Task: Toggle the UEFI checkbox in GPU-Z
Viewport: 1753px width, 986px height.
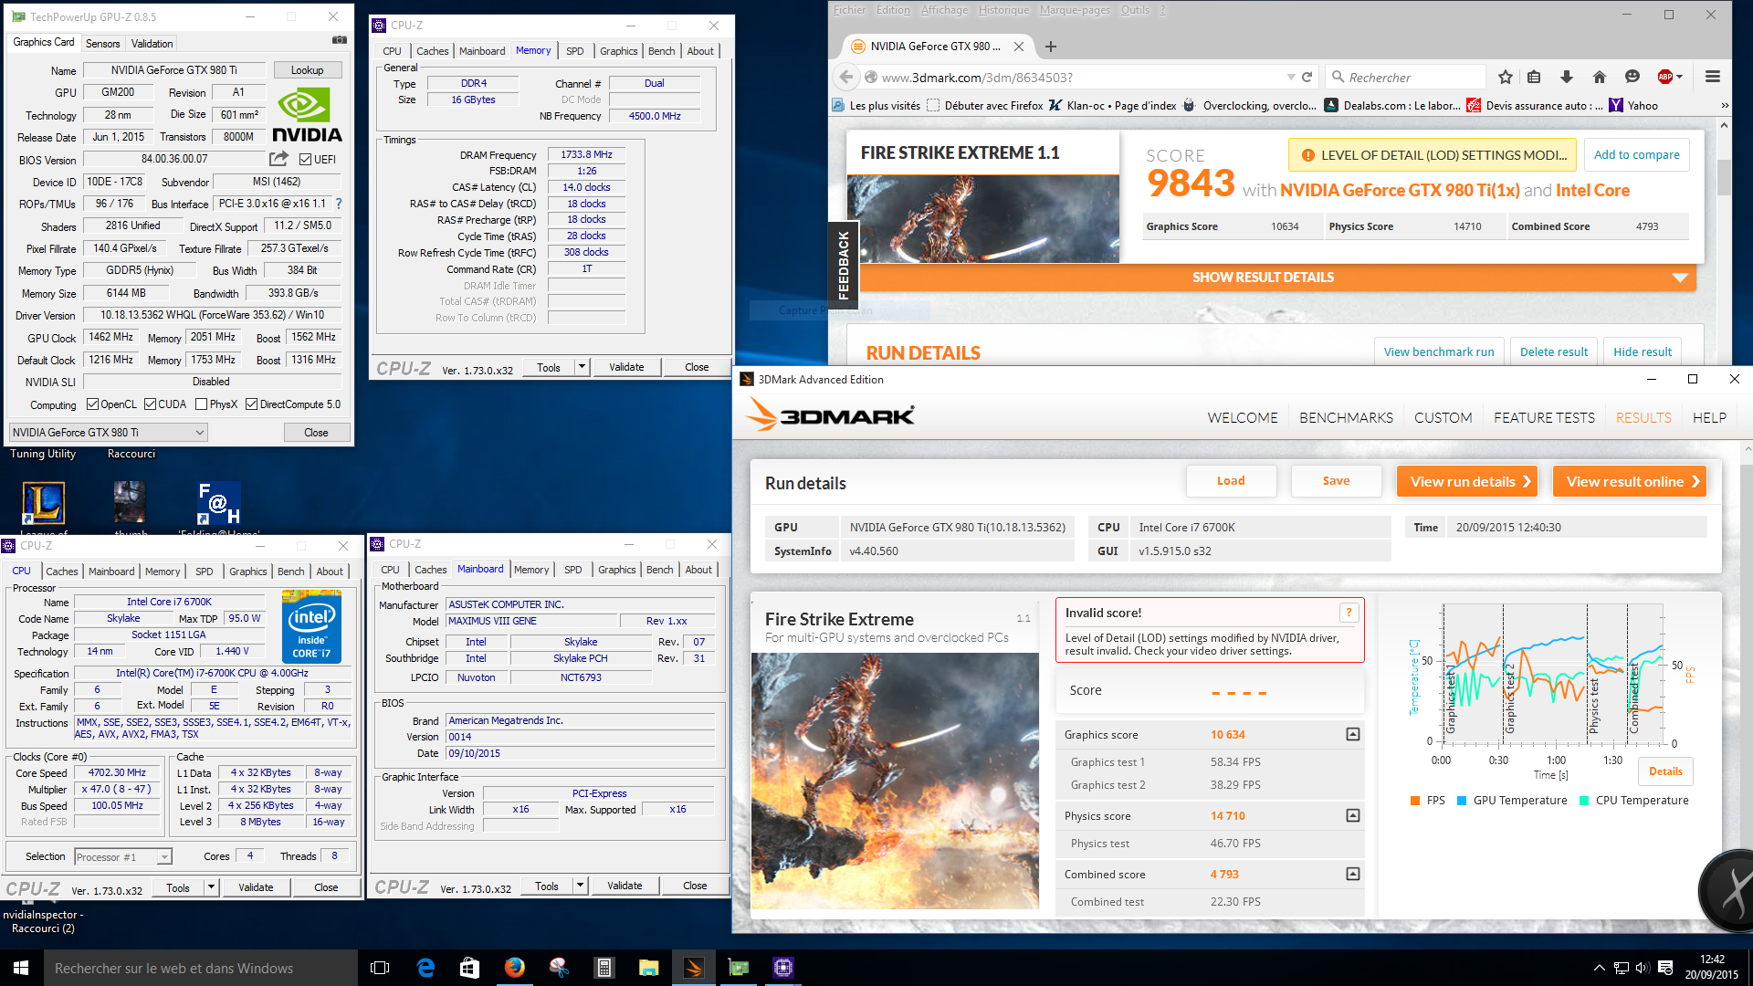Action: coord(305,160)
